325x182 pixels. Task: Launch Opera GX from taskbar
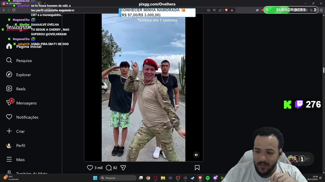click(155, 178)
